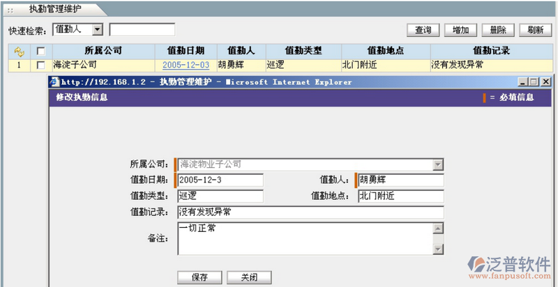Maximize the Internet Explorer popup window
The image size is (558, 287).
coord(534,82)
